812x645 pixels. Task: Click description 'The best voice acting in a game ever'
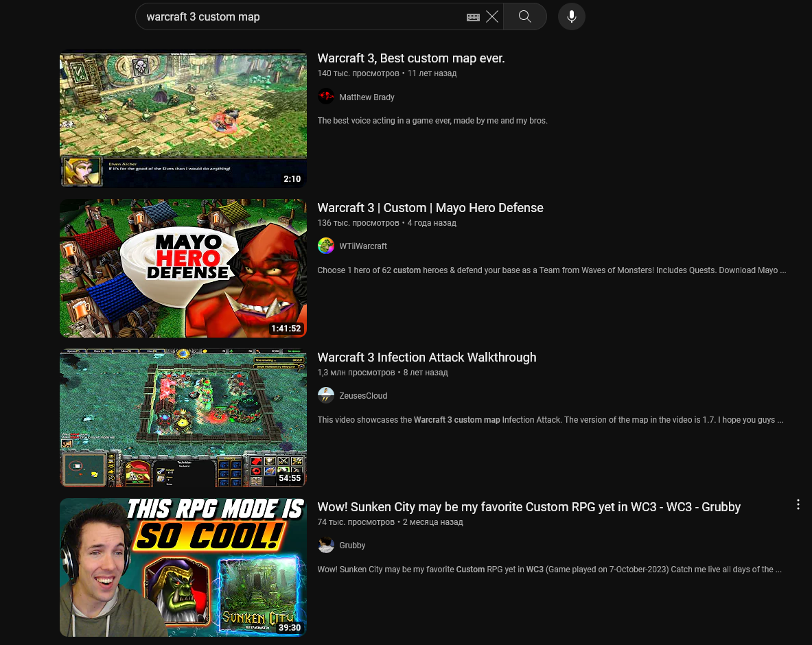(x=432, y=121)
